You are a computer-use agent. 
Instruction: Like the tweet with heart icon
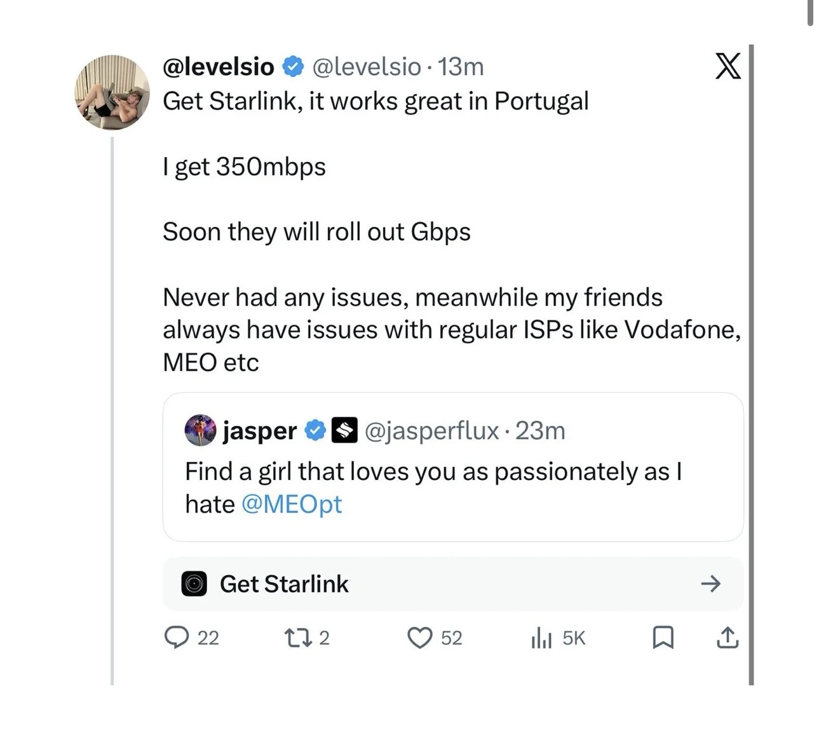pos(419,637)
